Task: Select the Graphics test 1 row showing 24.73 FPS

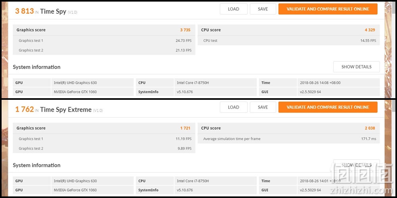Action: coord(104,40)
